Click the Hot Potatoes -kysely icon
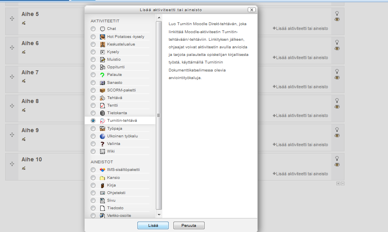Image resolution: width=388 pixels, height=232 pixels. point(102,37)
